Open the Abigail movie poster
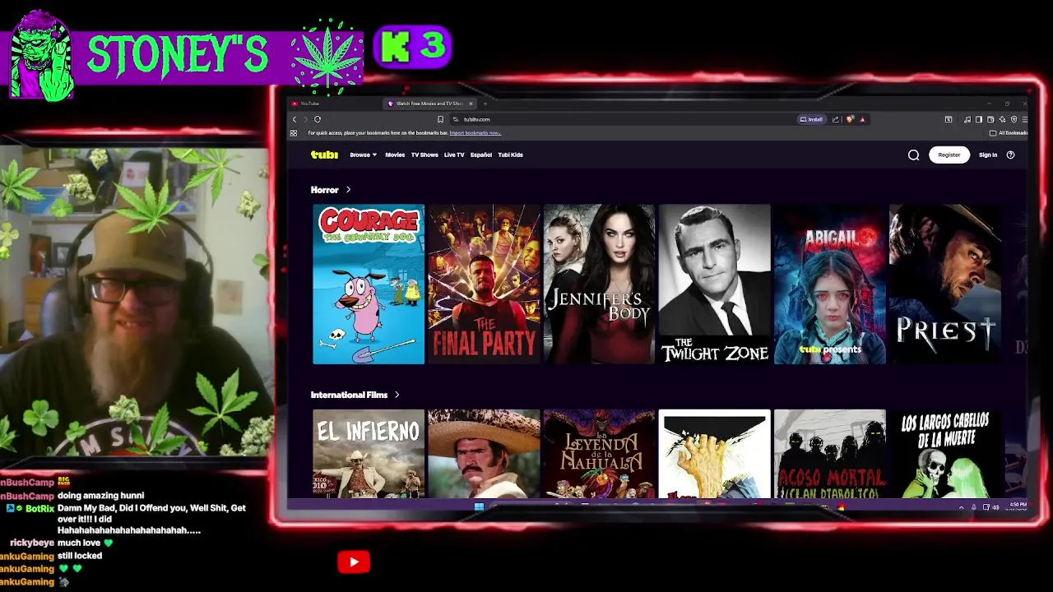This screenshot has width=1053, height=592. [829, 284]
